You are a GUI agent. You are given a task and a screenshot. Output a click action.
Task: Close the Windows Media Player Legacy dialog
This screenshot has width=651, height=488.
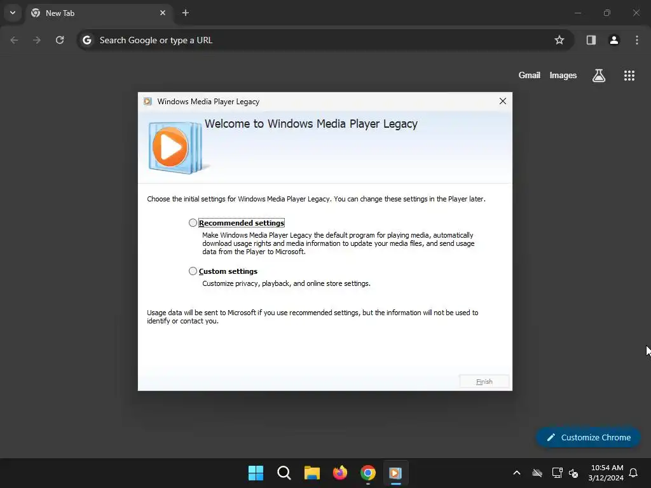pyautogui.click(x=502, y=101)
